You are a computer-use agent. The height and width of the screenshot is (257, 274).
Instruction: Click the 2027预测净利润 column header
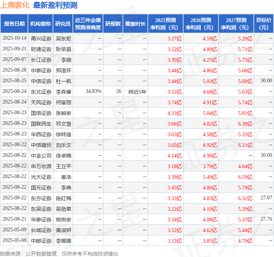coord(236,24)
